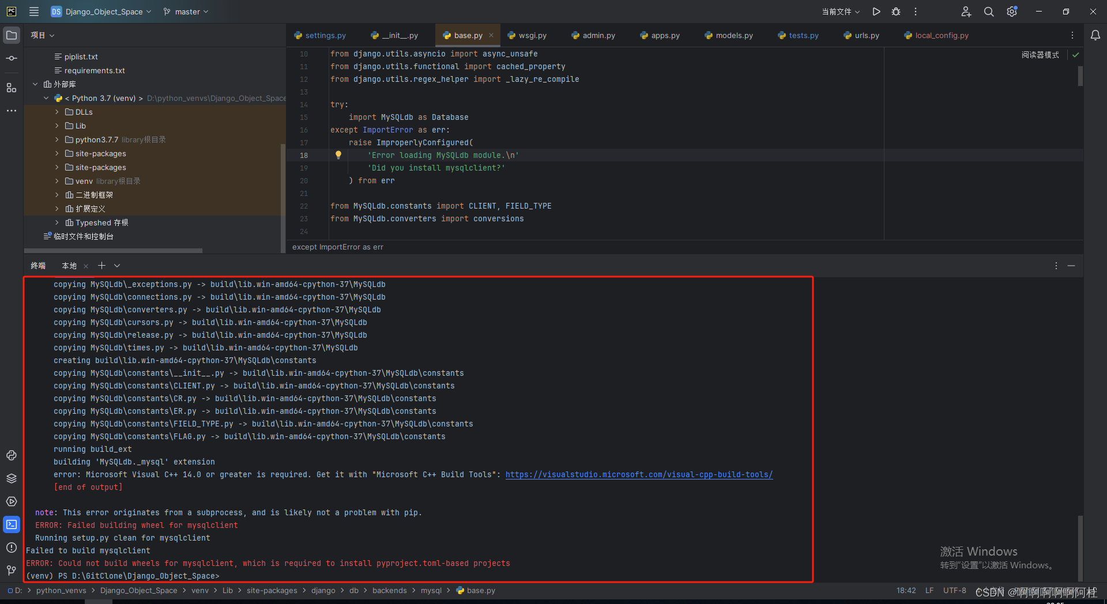Expand the python3.7.7 folder
Viewport: 1107px width, 604px height.
click(57, 139)
